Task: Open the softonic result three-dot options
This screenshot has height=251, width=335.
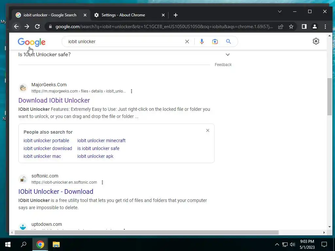Action: (102, 182)
